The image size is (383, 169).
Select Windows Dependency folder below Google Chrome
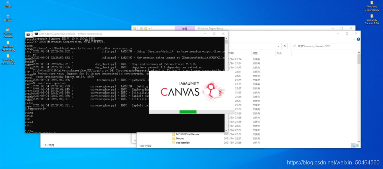tap(8, 46)
